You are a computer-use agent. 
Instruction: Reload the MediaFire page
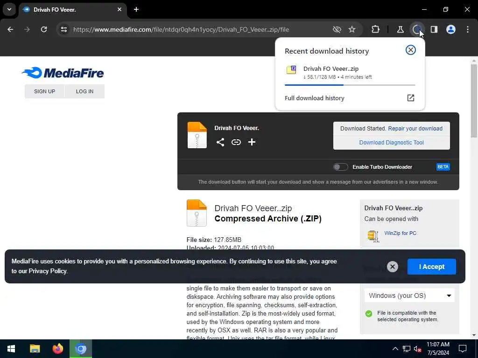pos(44,29)
